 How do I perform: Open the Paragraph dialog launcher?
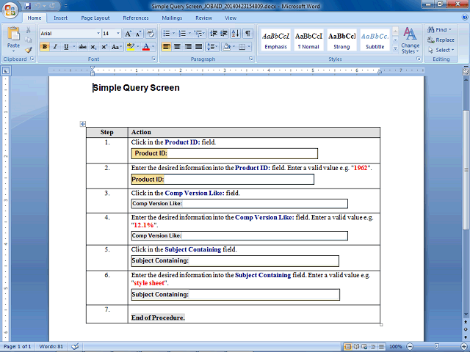[x=251, y=59]
